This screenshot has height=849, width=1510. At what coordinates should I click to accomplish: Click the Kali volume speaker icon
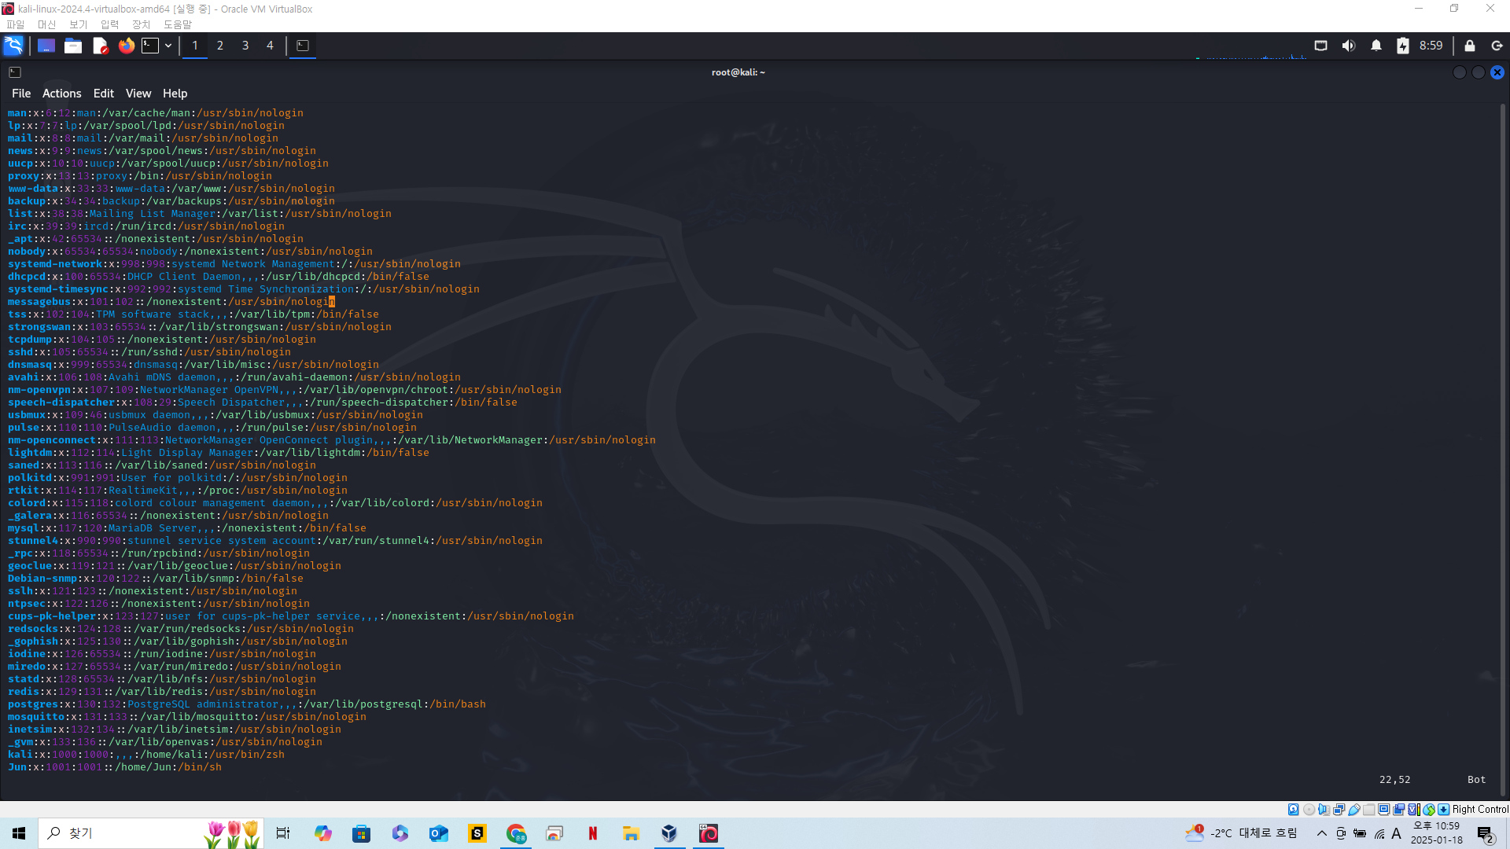[1348, 46]
